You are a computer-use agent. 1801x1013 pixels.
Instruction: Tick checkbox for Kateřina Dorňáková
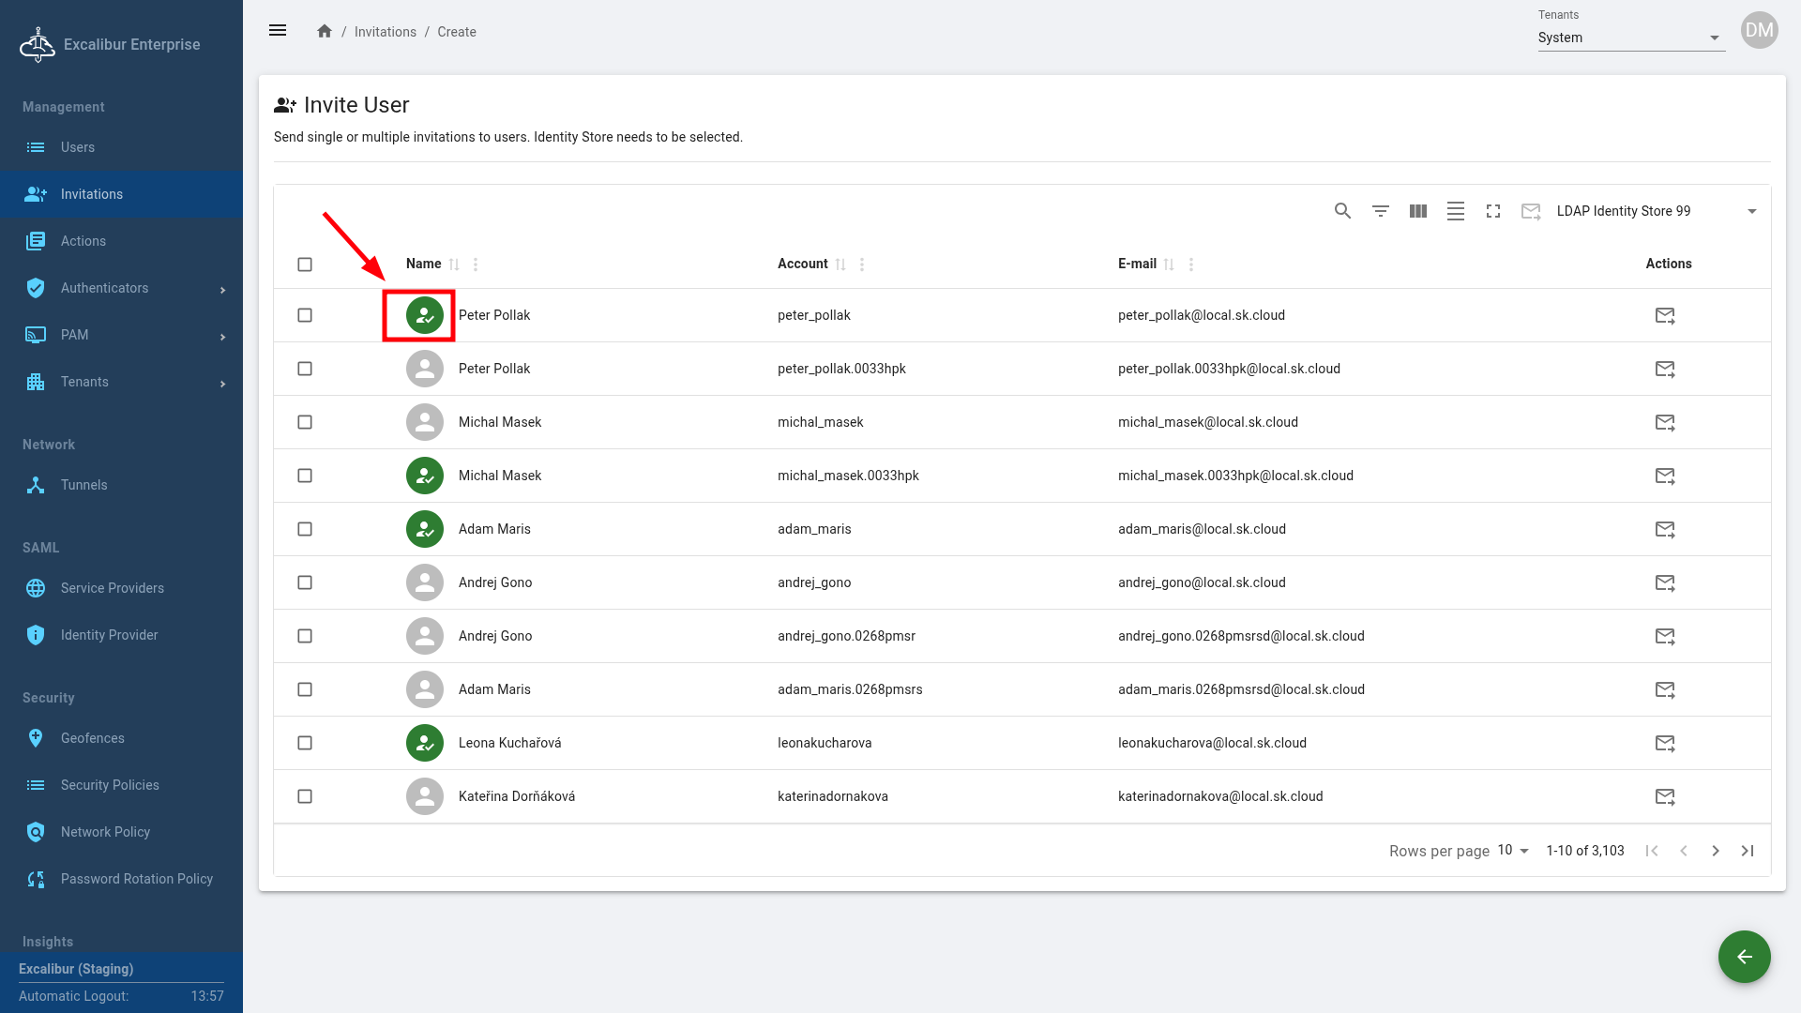(305, 796)
